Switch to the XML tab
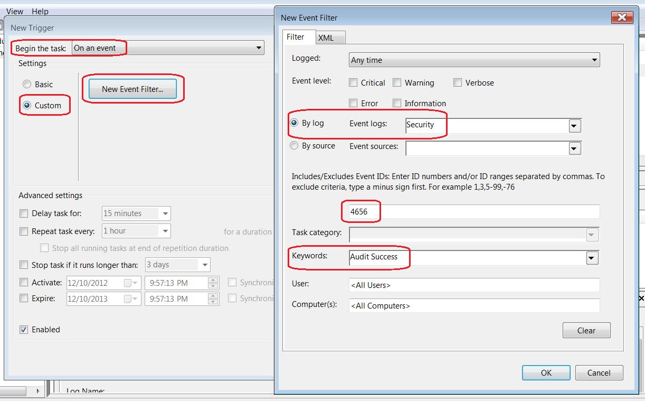645x401 pixels. tap(329, 37)
